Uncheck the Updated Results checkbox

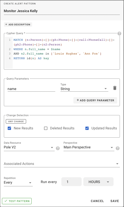point(87,128)
